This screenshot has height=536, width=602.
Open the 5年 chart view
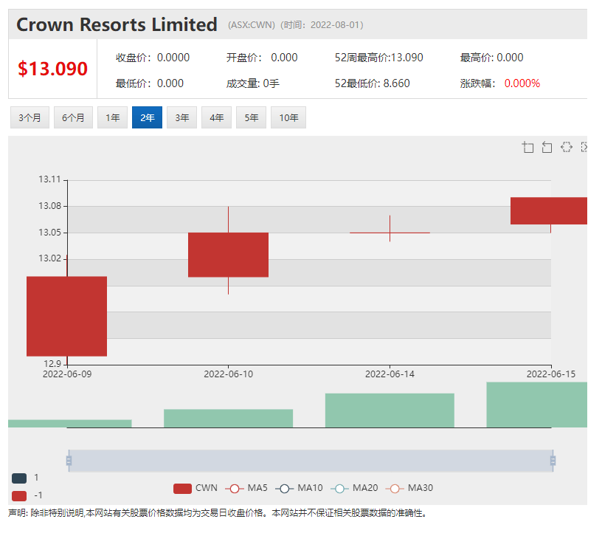point(252,117)
